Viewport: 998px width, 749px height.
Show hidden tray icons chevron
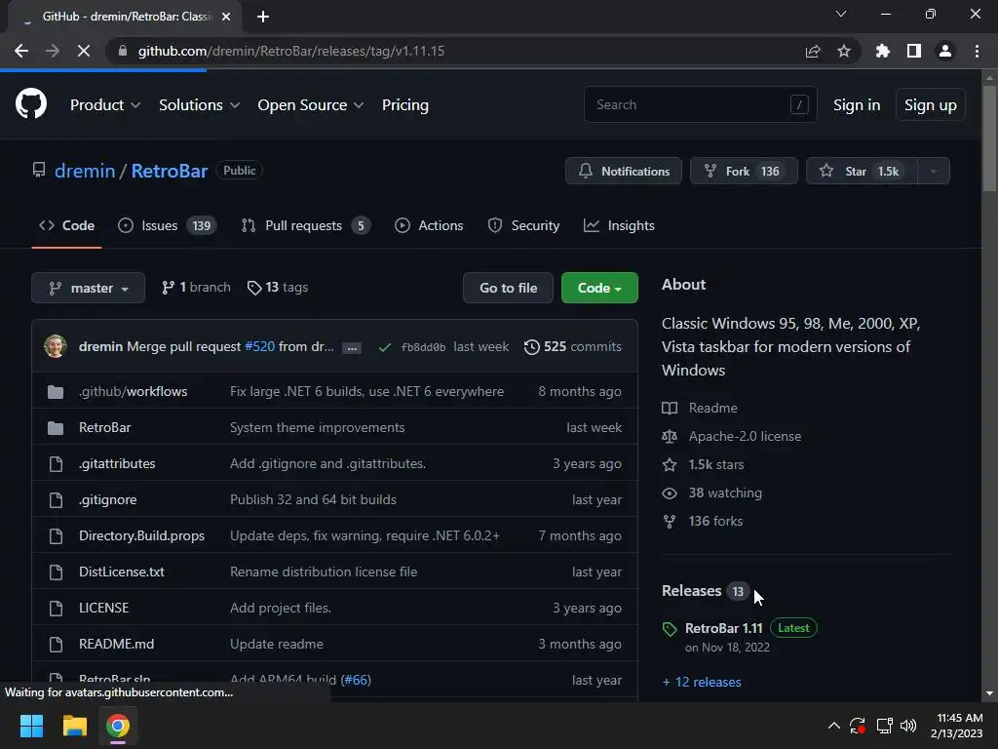(x=834, y=726)
